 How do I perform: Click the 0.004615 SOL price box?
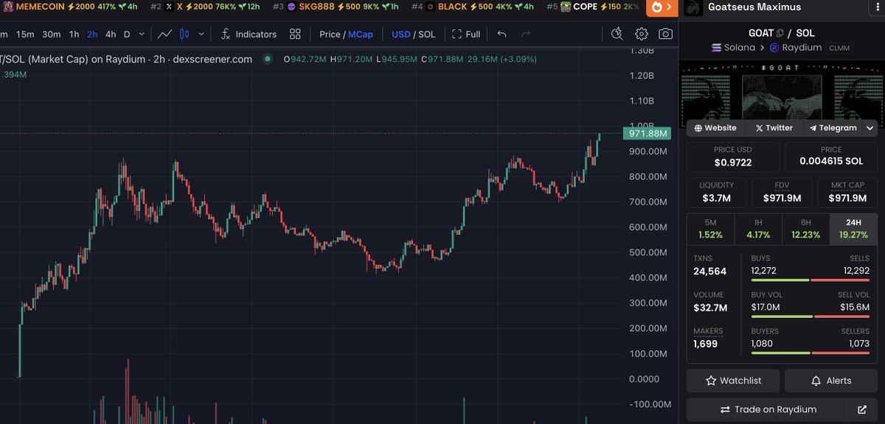pos(831,156)
